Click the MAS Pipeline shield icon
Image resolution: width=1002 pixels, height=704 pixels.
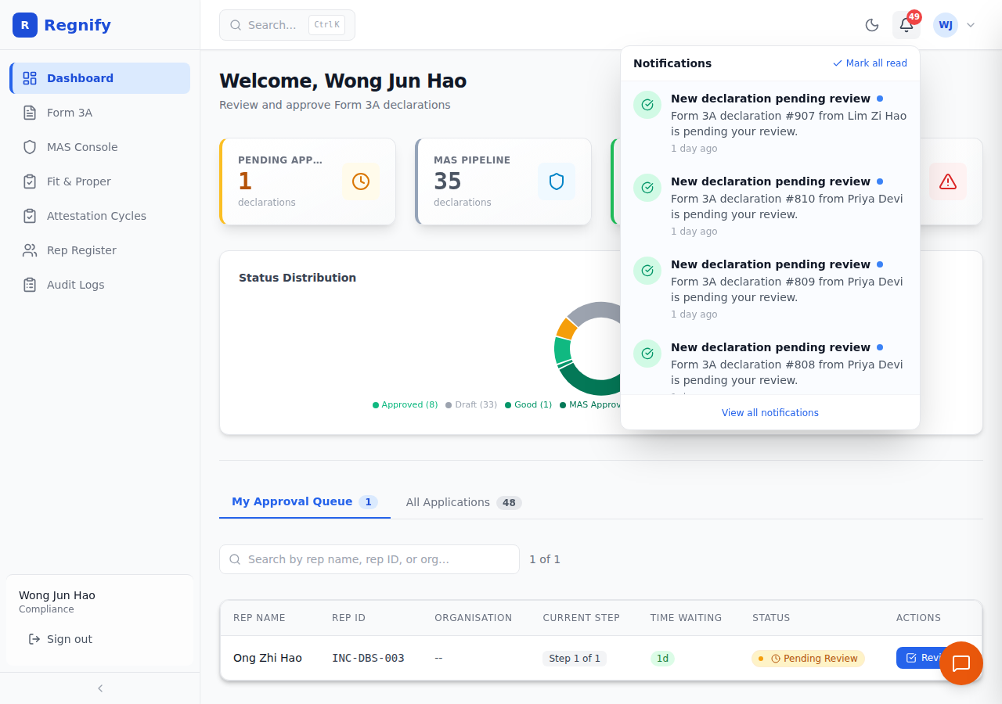click(557, 181)
